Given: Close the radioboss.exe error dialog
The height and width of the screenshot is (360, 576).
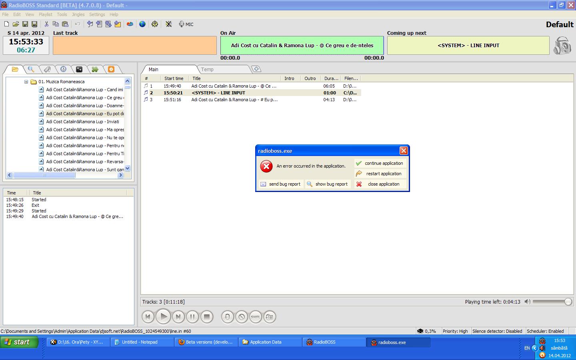Looking at the screenshot, I should pos(404,150).
